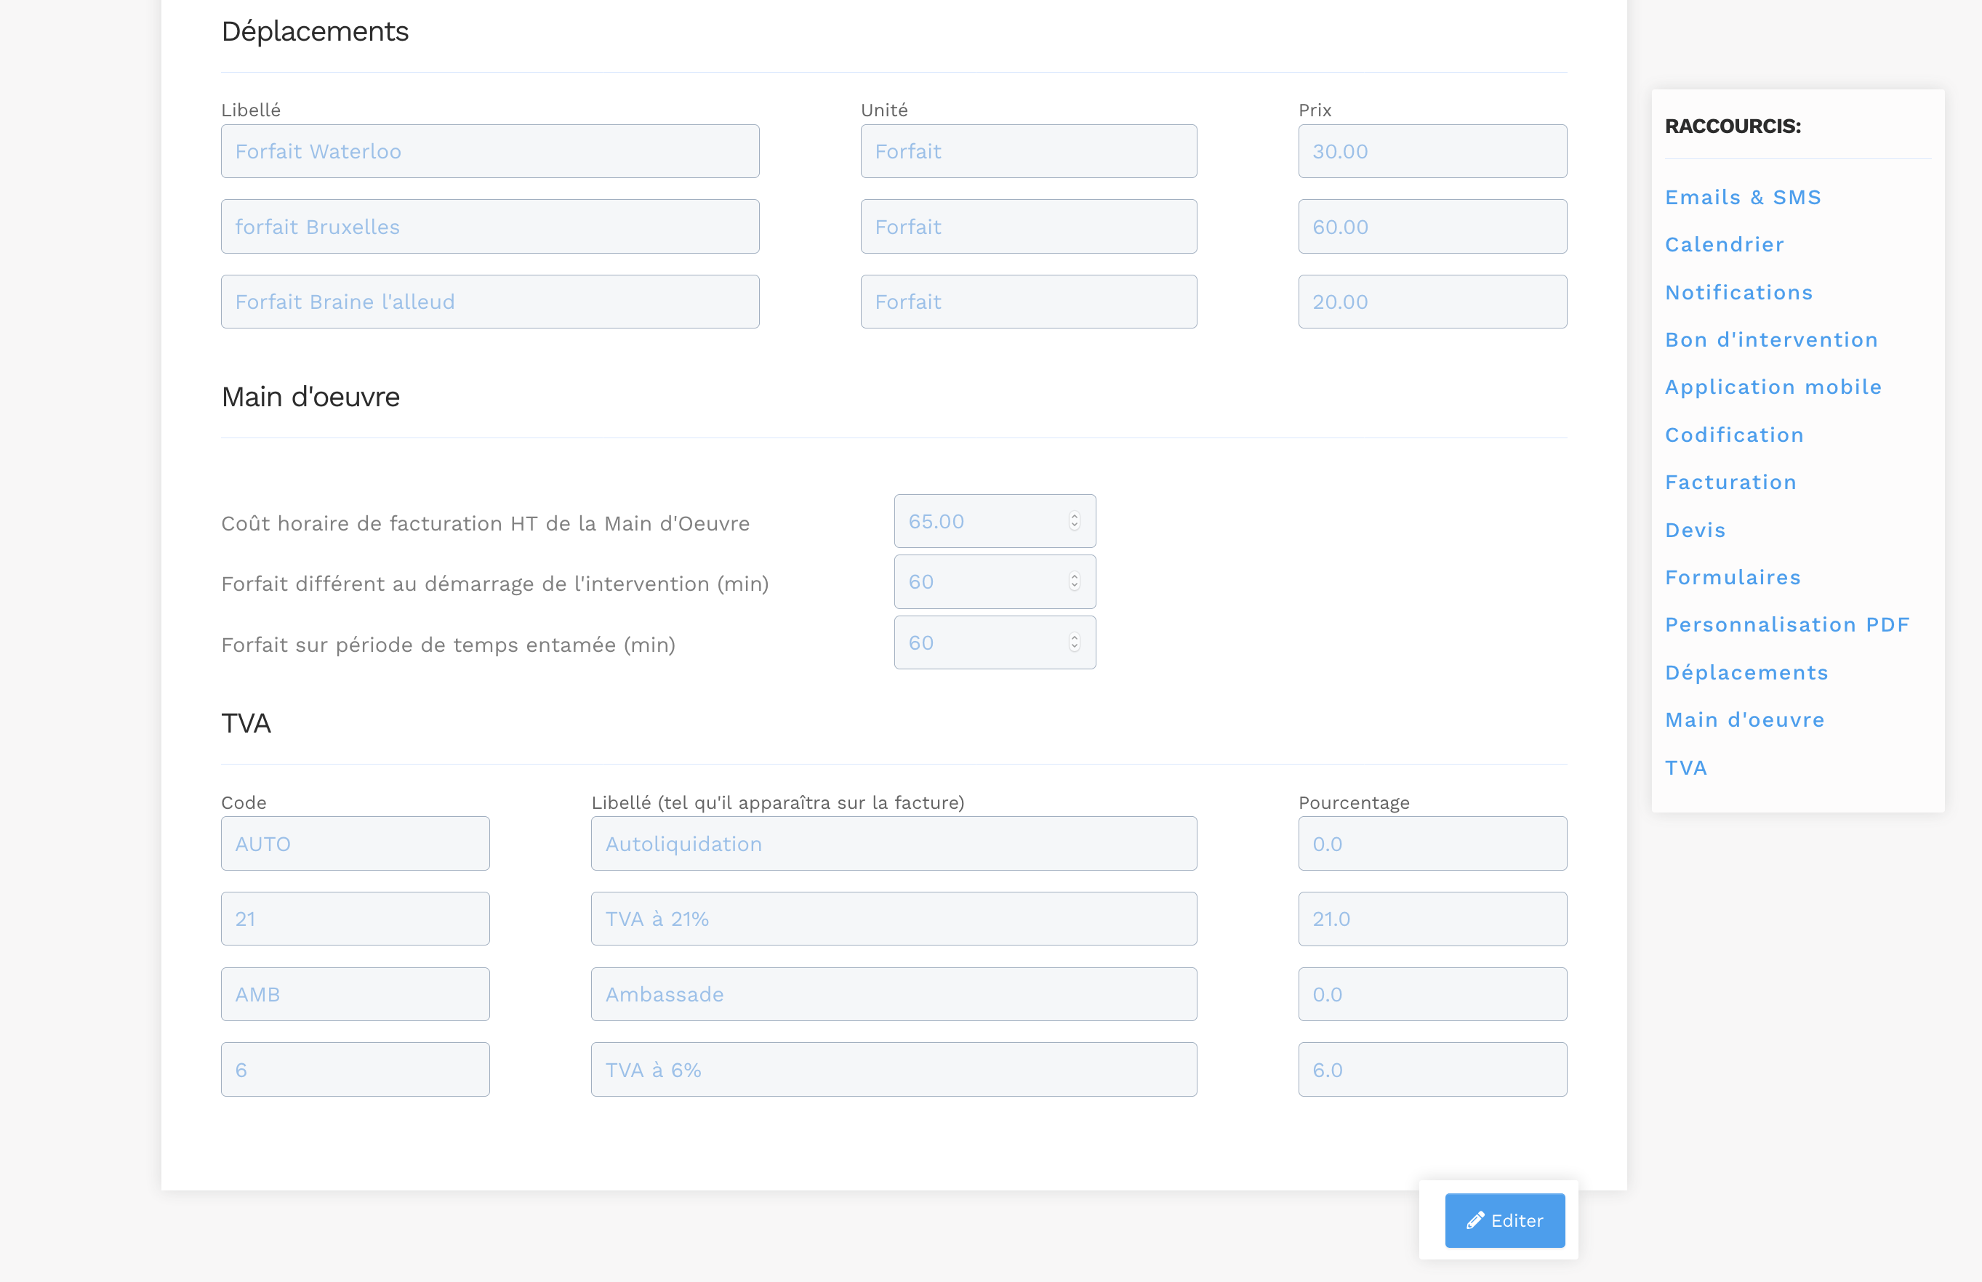
Task: Select the Codification shortcut
Action: (1734, 435)
